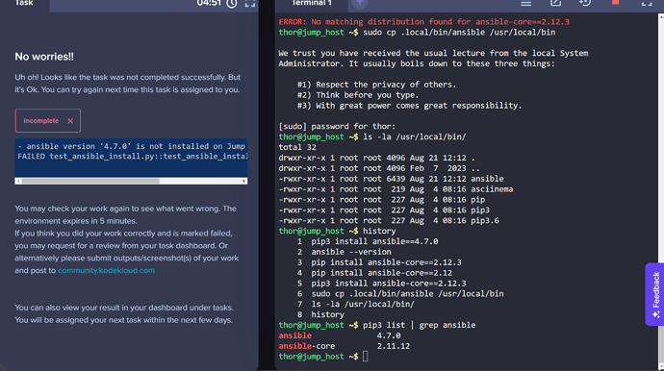Click the 'asciinema' file listing row
Viewport: 664px width, 371px height.
(x=396, y=189)
